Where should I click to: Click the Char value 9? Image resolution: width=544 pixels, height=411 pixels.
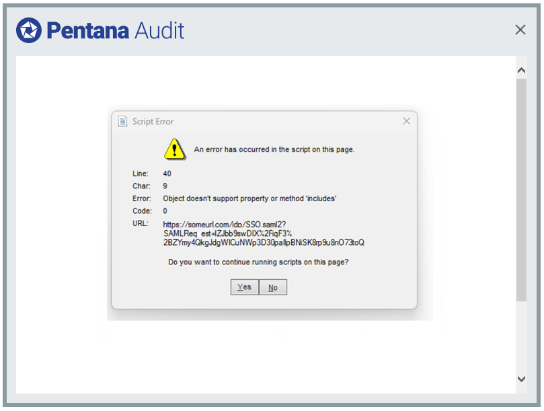coord(165,186)
